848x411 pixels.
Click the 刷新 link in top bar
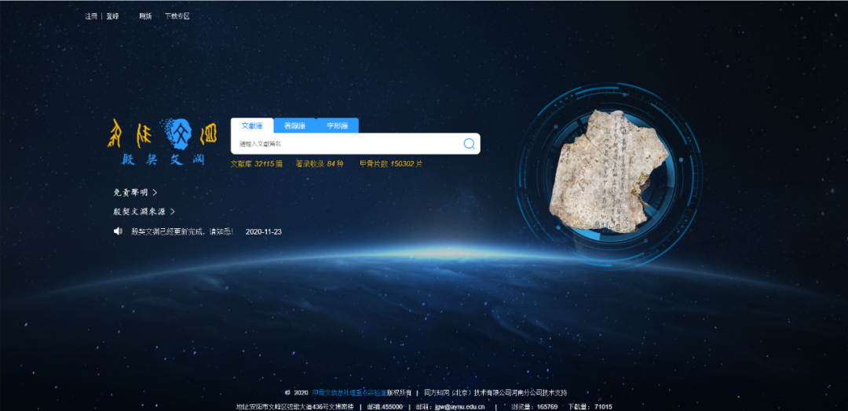coord(145,16)
